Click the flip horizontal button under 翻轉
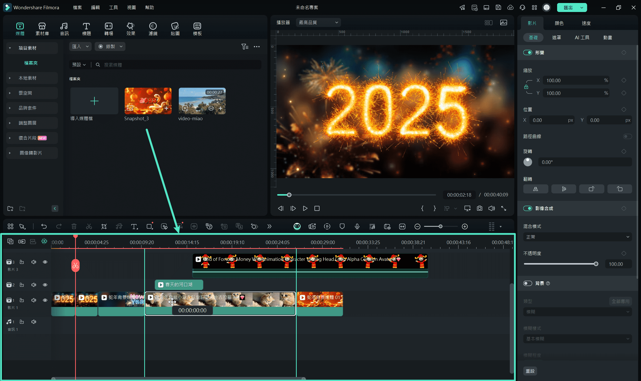641x381 pixels. [536, 189]
